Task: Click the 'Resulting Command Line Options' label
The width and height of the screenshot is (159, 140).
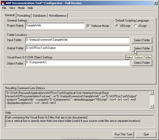Action: click(25, 88)
